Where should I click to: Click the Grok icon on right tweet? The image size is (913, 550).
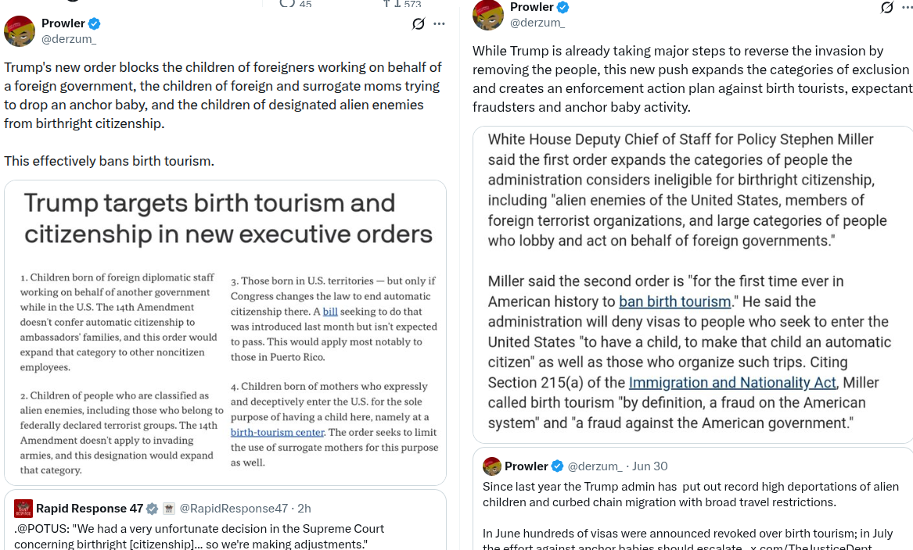pyautogui.click(x=887, y=8)
